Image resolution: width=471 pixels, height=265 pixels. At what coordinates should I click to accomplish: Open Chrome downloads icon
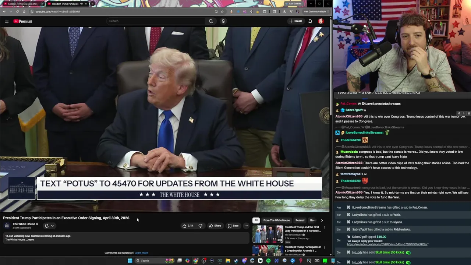[x=284, y=11]
